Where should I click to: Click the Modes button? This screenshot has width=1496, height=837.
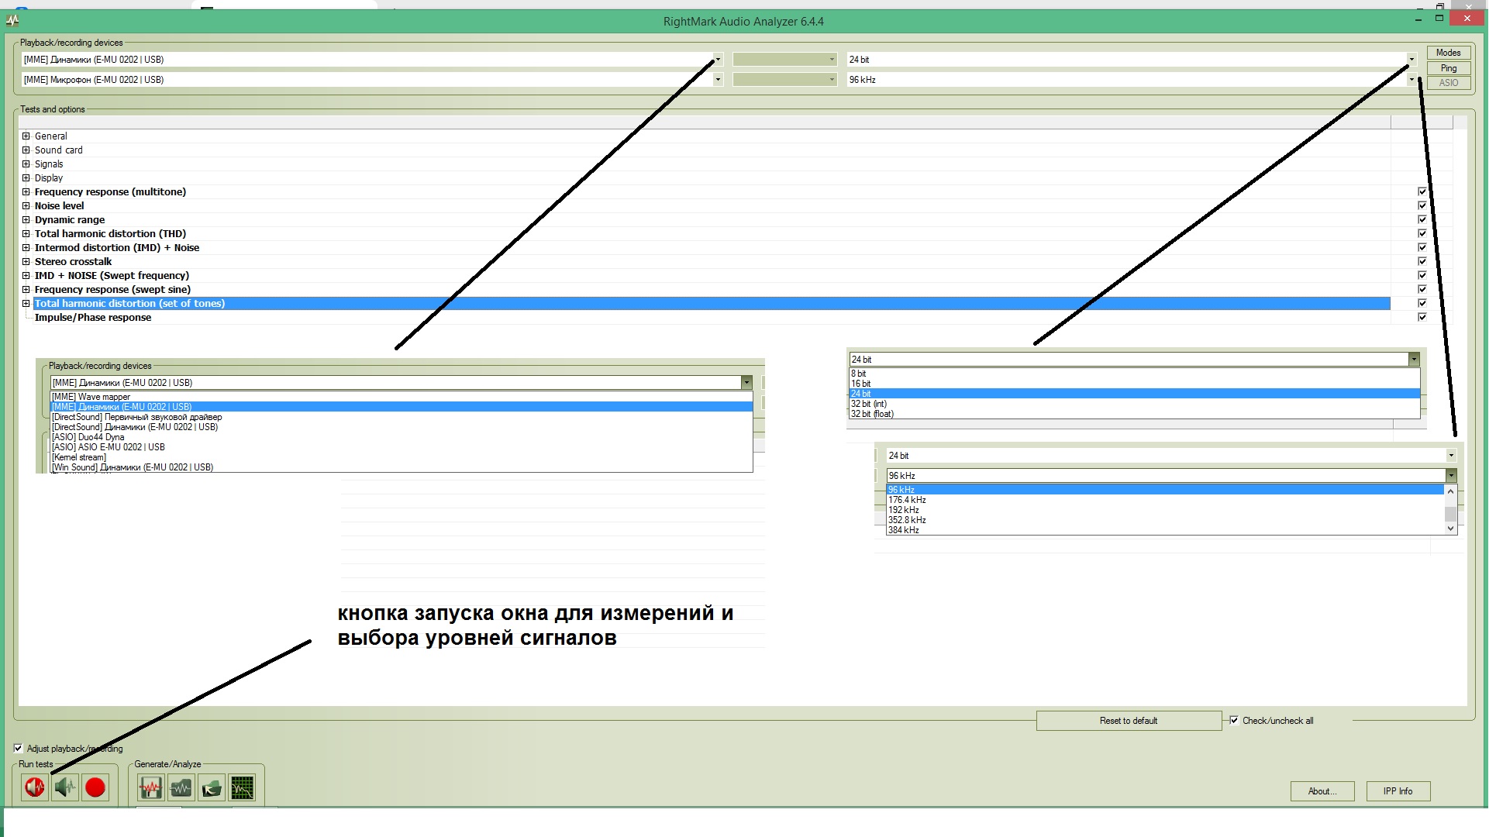click(1447, 53)
